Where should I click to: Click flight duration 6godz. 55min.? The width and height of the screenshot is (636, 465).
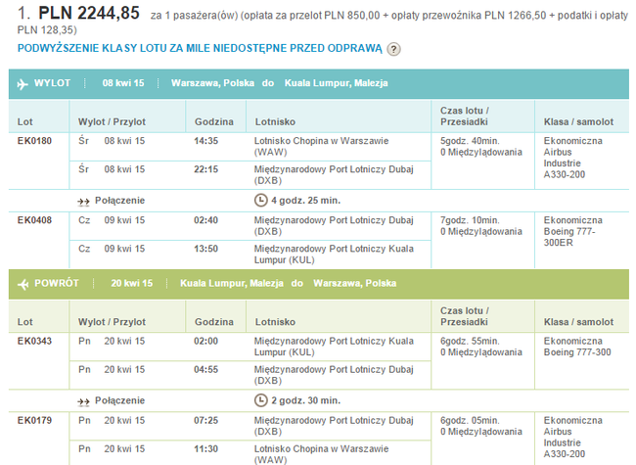click(x=470, y=341)
